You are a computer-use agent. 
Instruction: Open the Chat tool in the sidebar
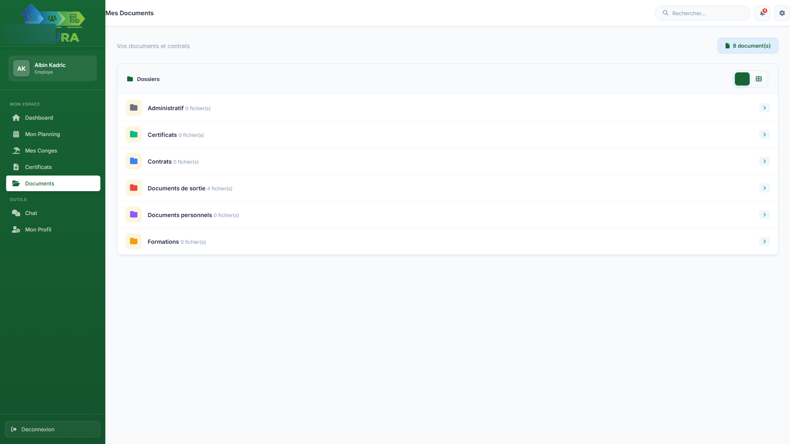point(31,213)
